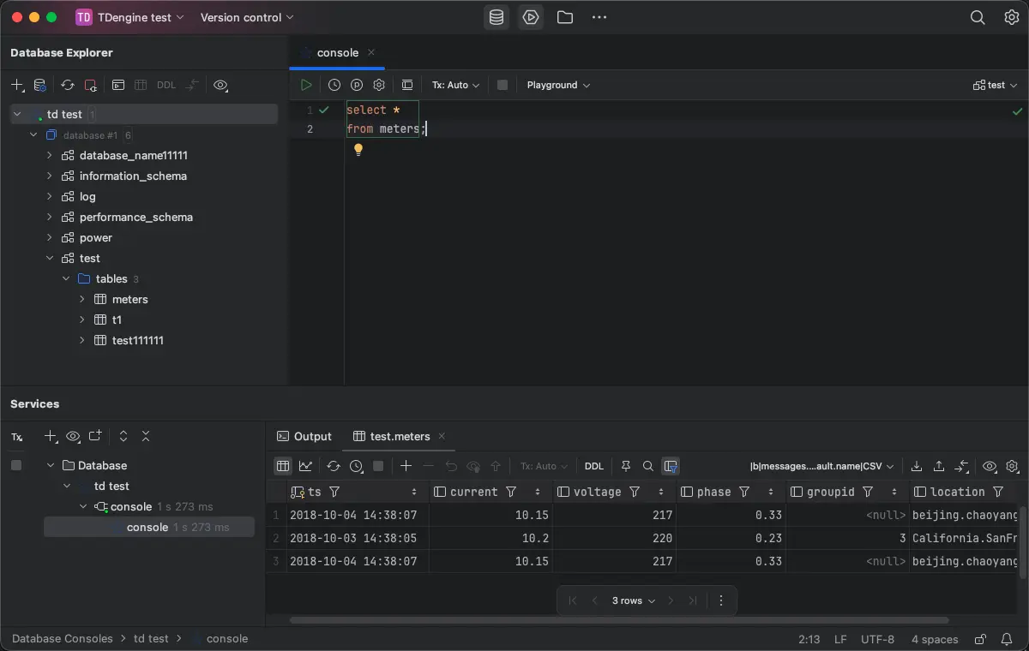
Task: Open the more tool windows ellipsis
Action: [599, 17]
